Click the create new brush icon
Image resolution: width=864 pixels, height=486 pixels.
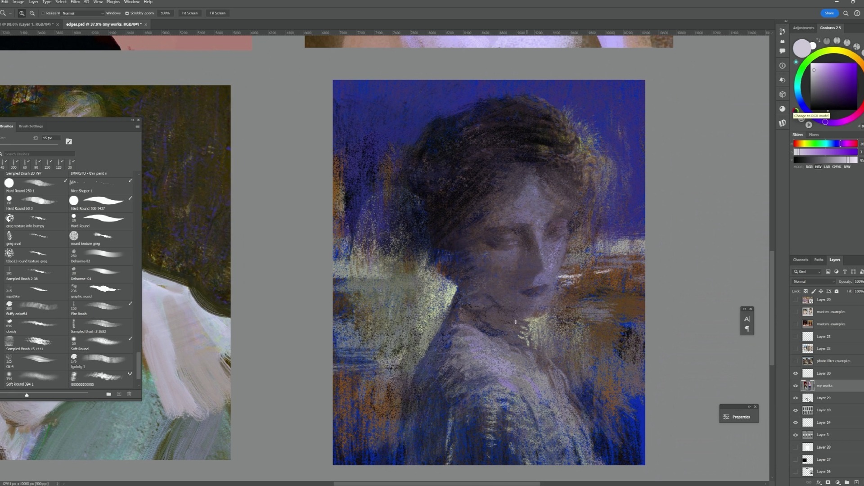point(119,394)
